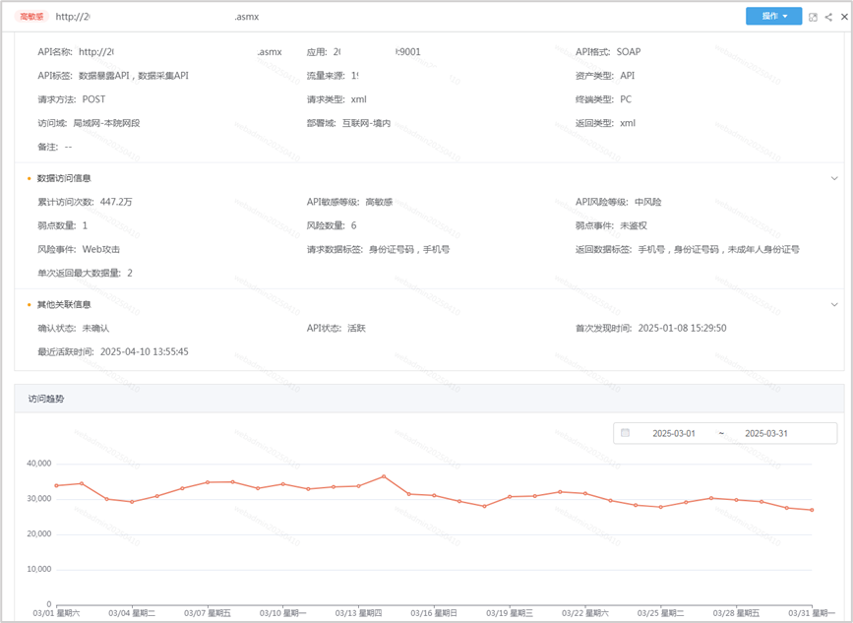Click the 中风险 API risk level value
853x623 pixels.
coord(647,202)
